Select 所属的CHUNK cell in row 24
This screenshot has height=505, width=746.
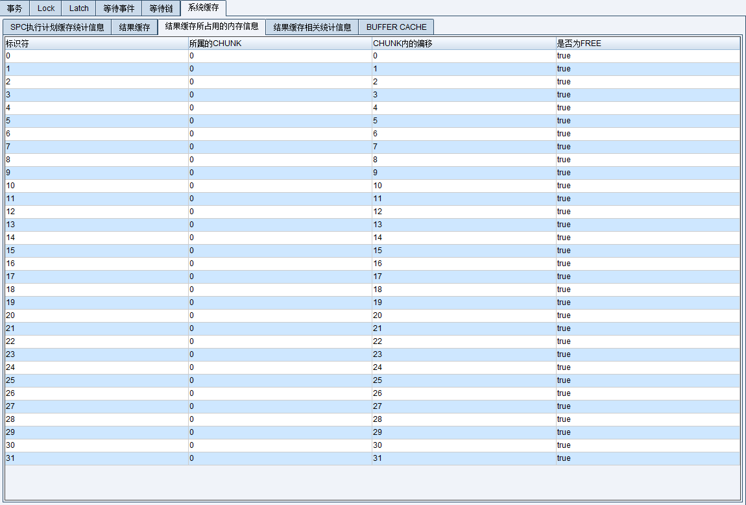point(280,367)
